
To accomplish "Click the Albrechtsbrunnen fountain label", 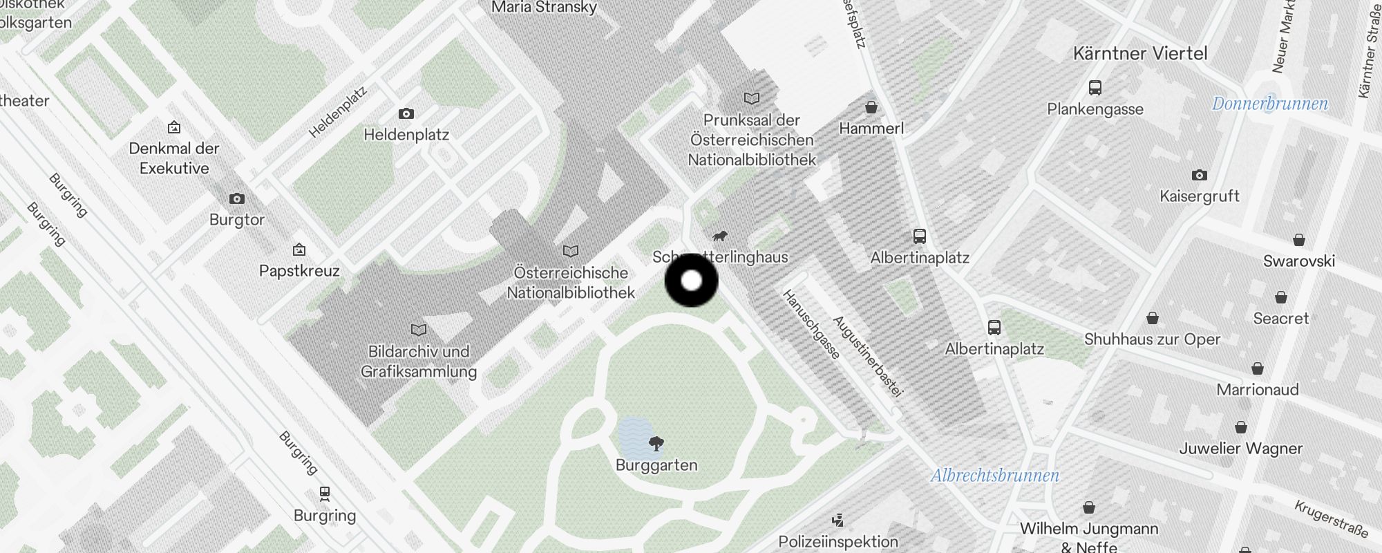I will click(995, 476).
